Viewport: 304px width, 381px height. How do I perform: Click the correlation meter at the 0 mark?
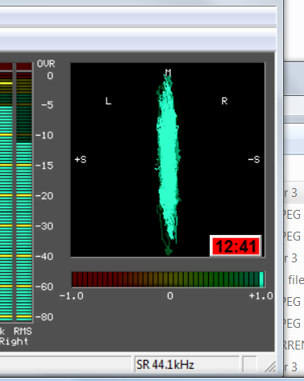(169, 279)
